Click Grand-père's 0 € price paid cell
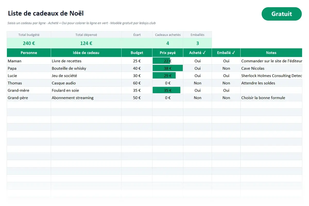The image size is (309, 206). point(168,98)
